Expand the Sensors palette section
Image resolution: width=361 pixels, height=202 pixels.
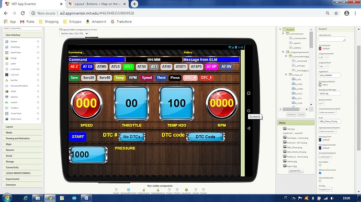coord(22,150)
